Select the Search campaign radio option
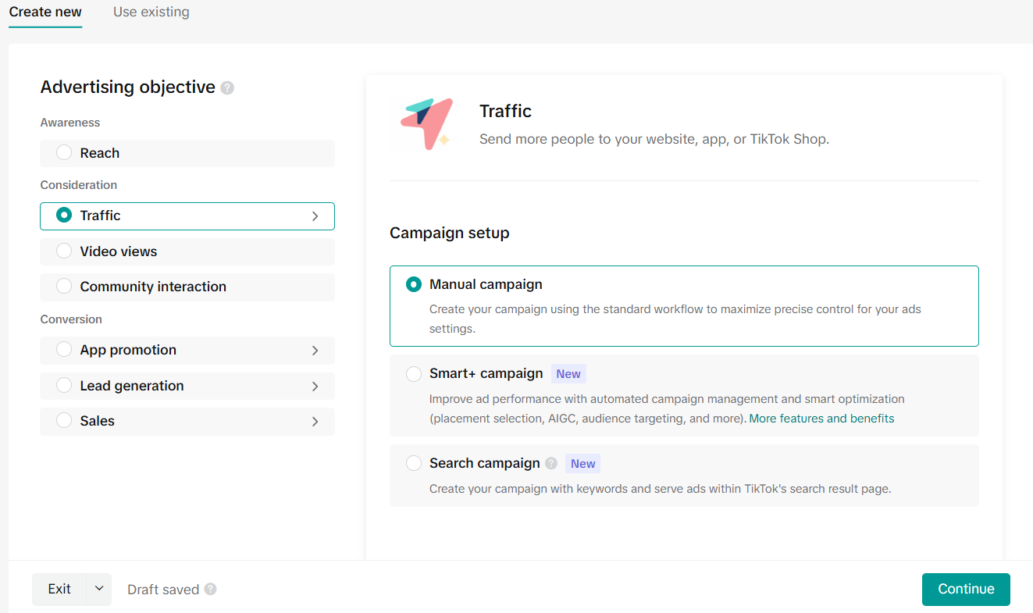The image size is (1033, 613). [x=414, y=464]
